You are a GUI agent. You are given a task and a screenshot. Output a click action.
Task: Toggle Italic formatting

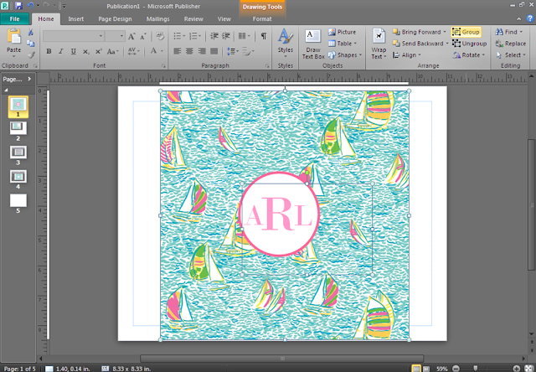pos(61,51)
